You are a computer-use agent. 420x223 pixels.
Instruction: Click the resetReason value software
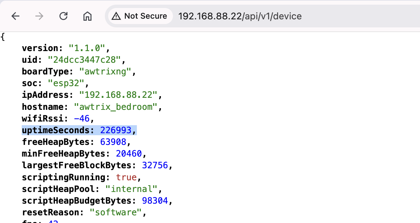coord(116,212)
